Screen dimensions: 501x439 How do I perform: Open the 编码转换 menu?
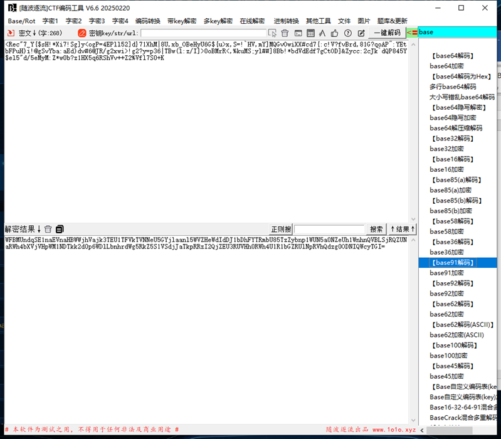pyautogui.click(x=147, y=21)
